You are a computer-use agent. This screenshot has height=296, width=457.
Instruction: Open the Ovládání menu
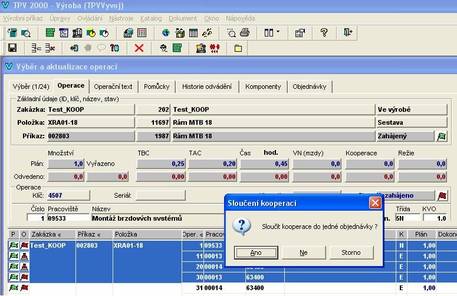click(90, 18)
